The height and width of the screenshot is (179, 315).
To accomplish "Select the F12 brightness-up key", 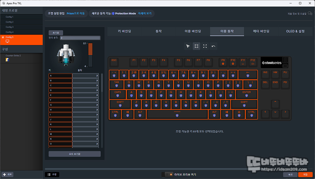I will [x=253, y=62].
